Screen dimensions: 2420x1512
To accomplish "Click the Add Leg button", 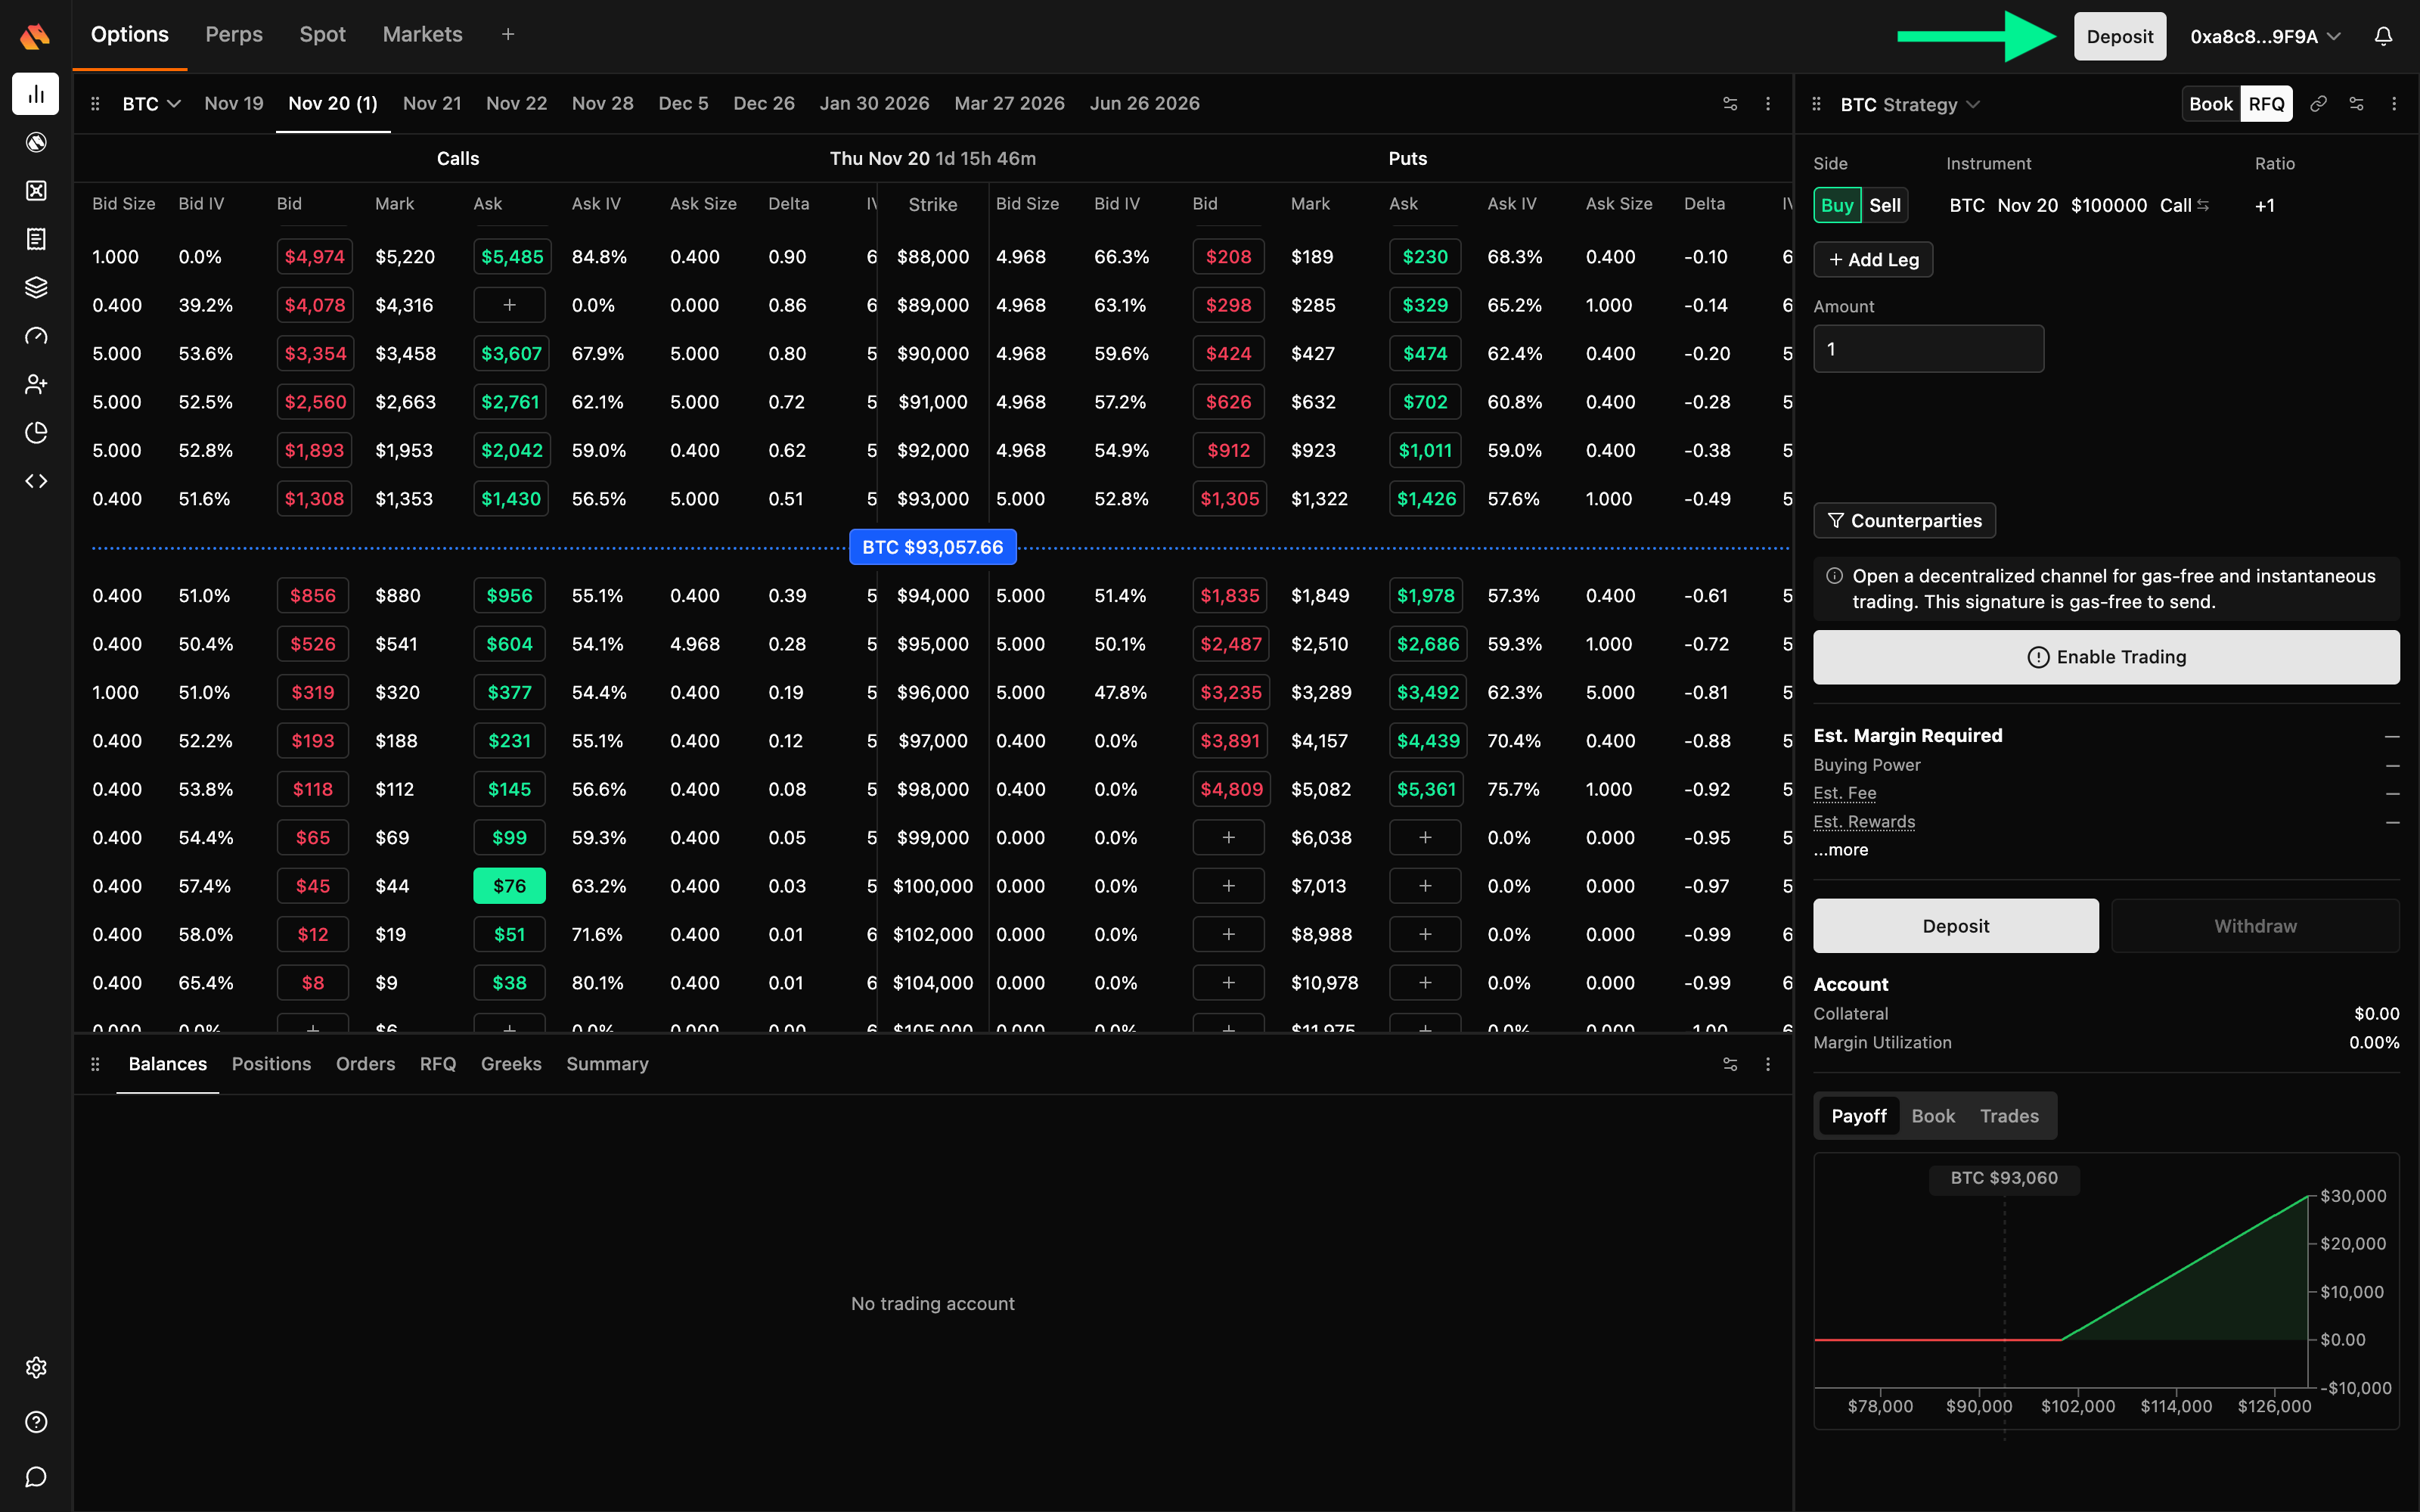I will coord(1873,260).
